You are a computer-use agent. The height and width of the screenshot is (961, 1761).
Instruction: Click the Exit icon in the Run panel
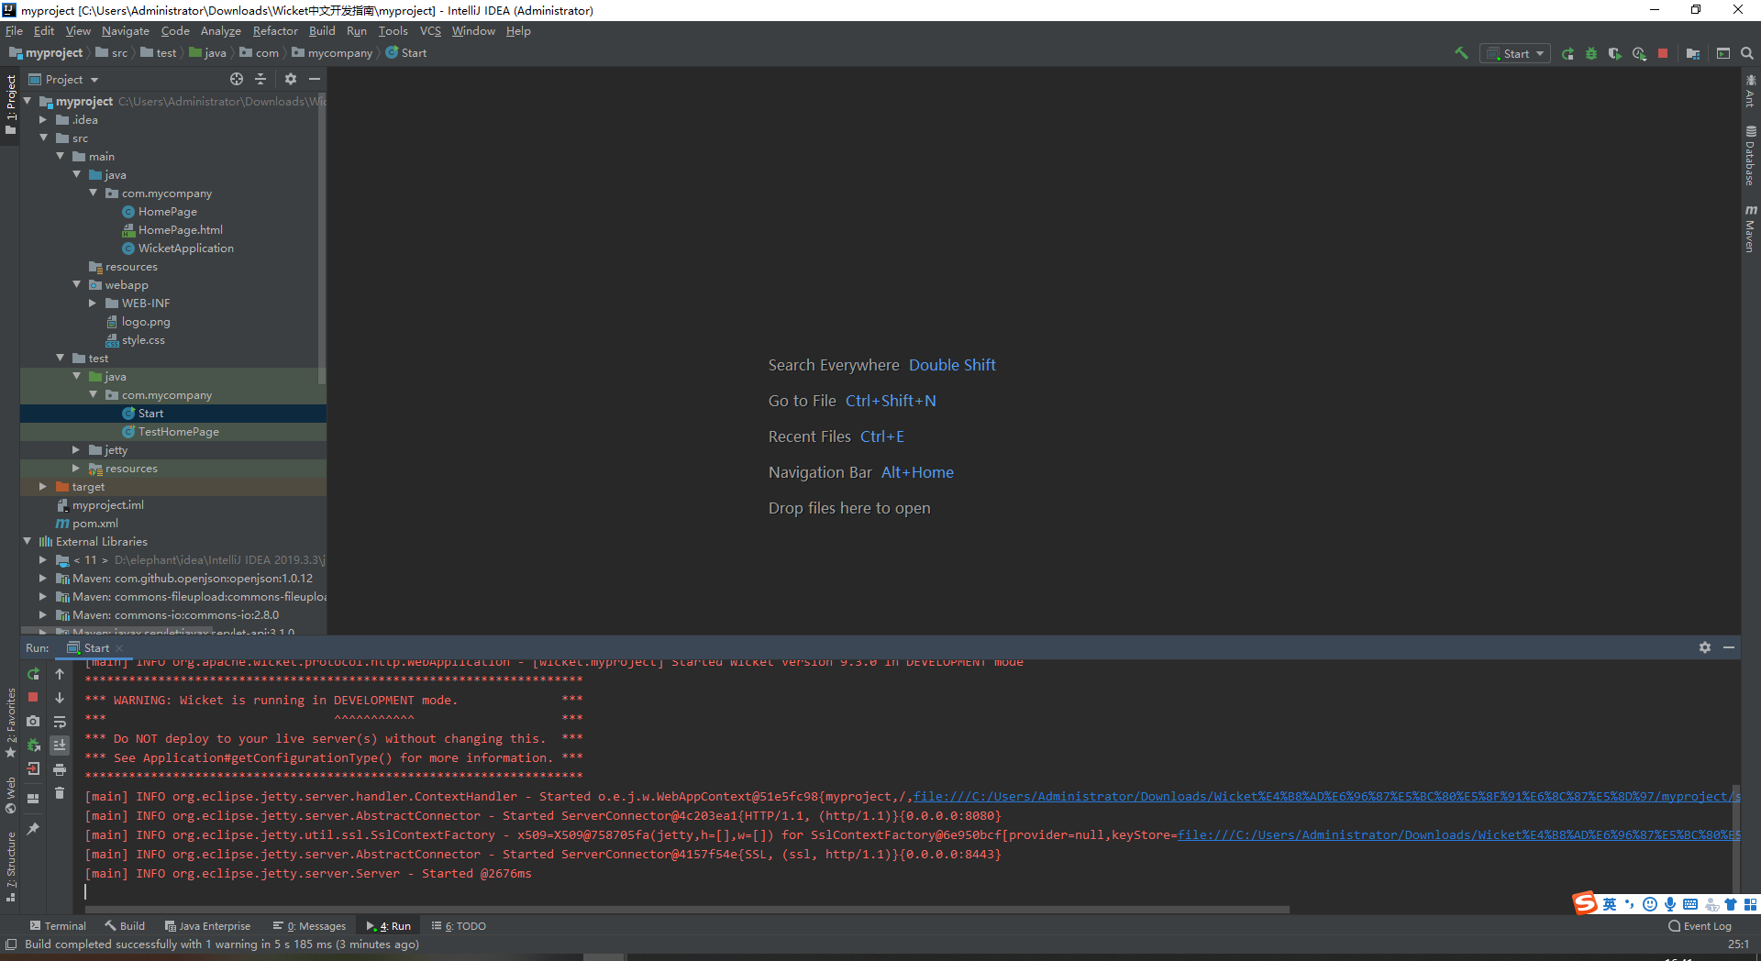(33, 769)
